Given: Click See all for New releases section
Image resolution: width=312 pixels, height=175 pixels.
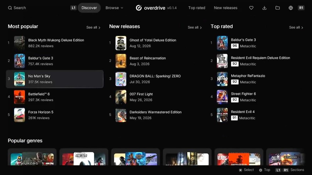Looking at the screenshot, I should pos(195,27).
